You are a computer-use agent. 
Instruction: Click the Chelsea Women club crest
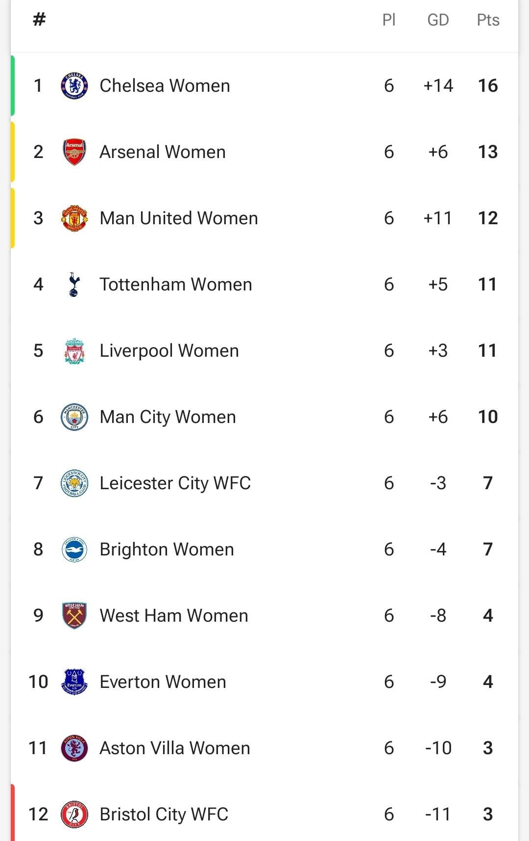click(74, 86)
